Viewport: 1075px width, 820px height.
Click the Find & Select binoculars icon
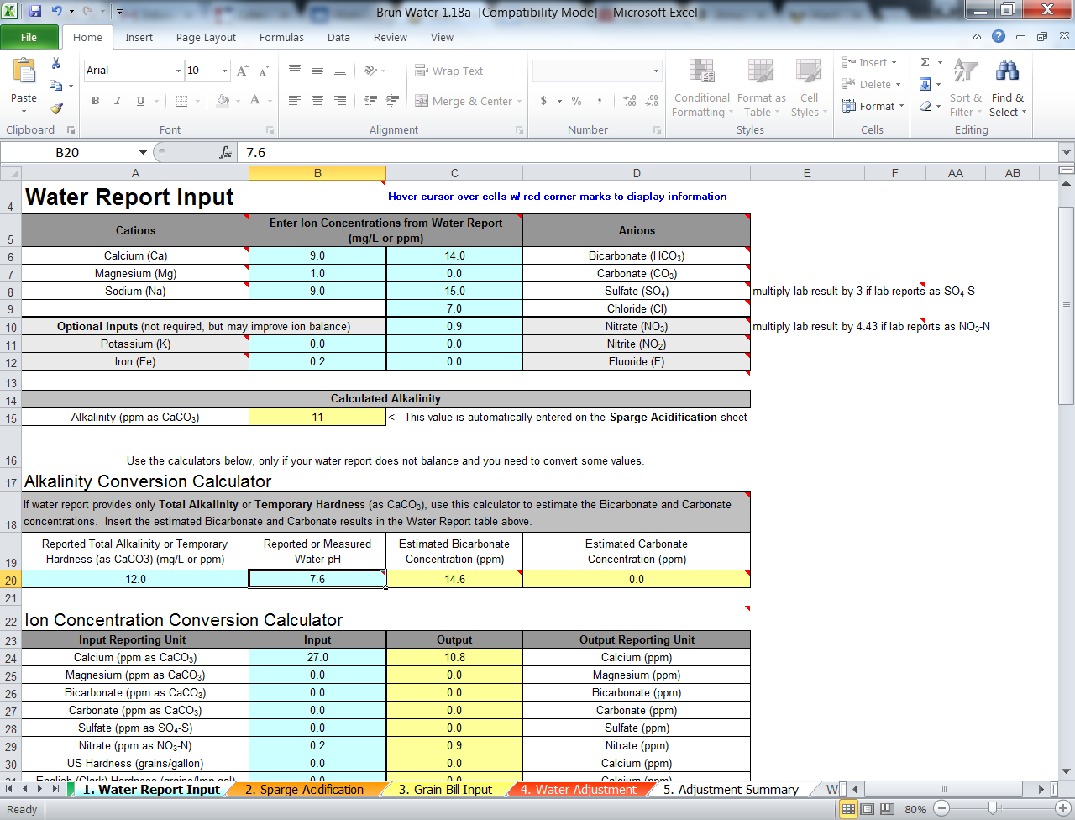point(1007,72)
